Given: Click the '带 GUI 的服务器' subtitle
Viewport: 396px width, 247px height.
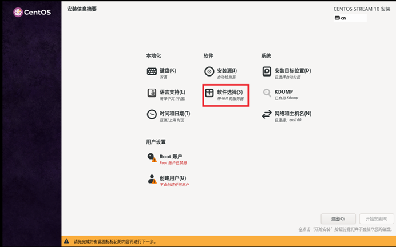Looking at the screenshot, I should (x=230, y=99).
